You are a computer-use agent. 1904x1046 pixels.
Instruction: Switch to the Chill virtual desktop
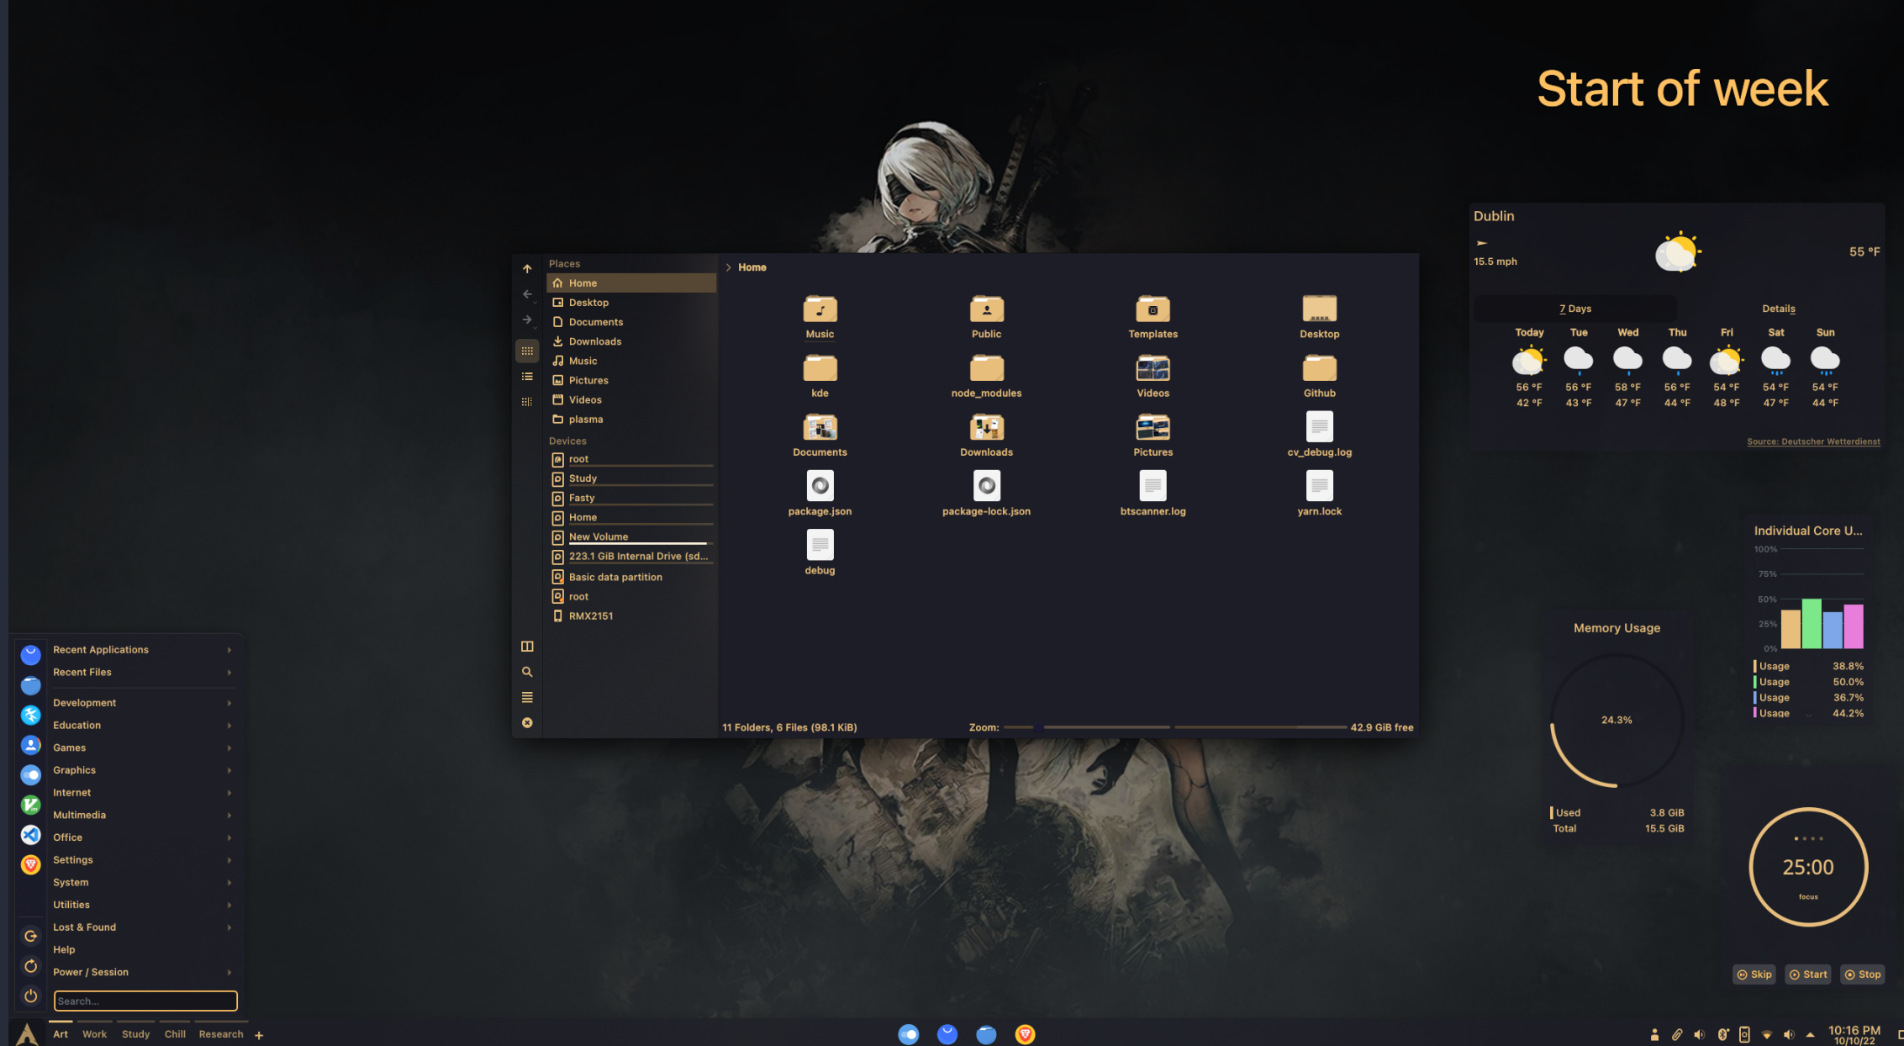coord(175,1034)
